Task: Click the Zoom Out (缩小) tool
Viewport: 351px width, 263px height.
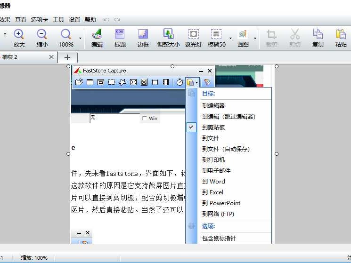Action: 42,38
